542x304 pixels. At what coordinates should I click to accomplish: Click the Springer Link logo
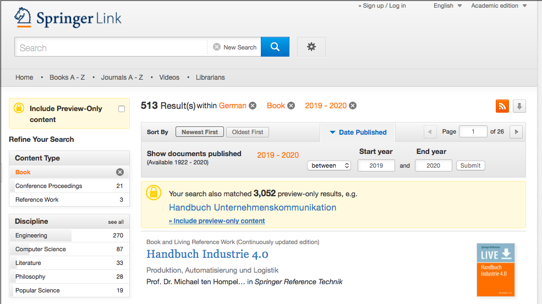pos(68,18)
